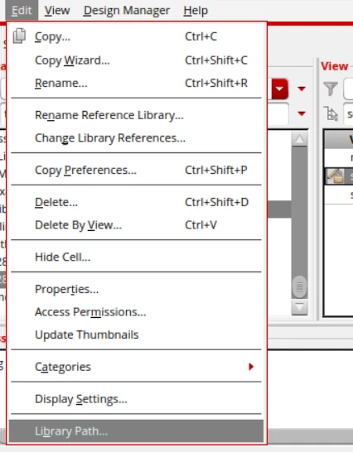Open the View menu

pos(57,11)
